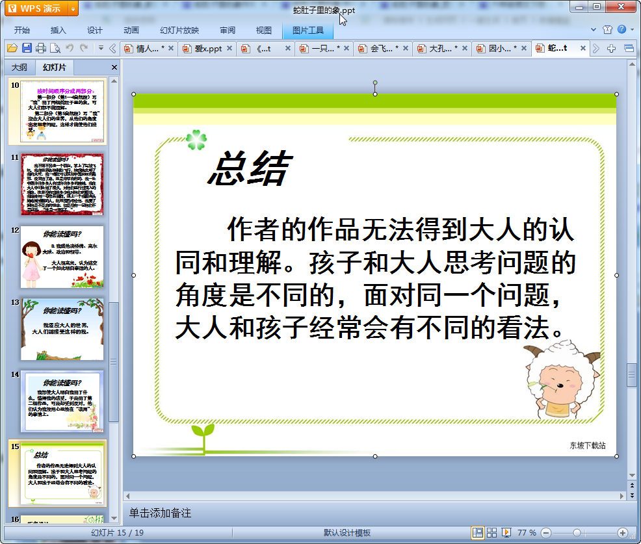The image size is (641, 544).
Task: Undo the last action
Action: [70, 48]
